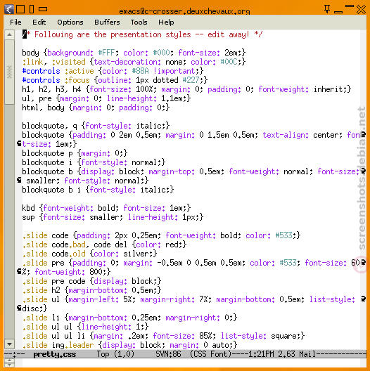Click continuation arrow beside list-style line

363,299
